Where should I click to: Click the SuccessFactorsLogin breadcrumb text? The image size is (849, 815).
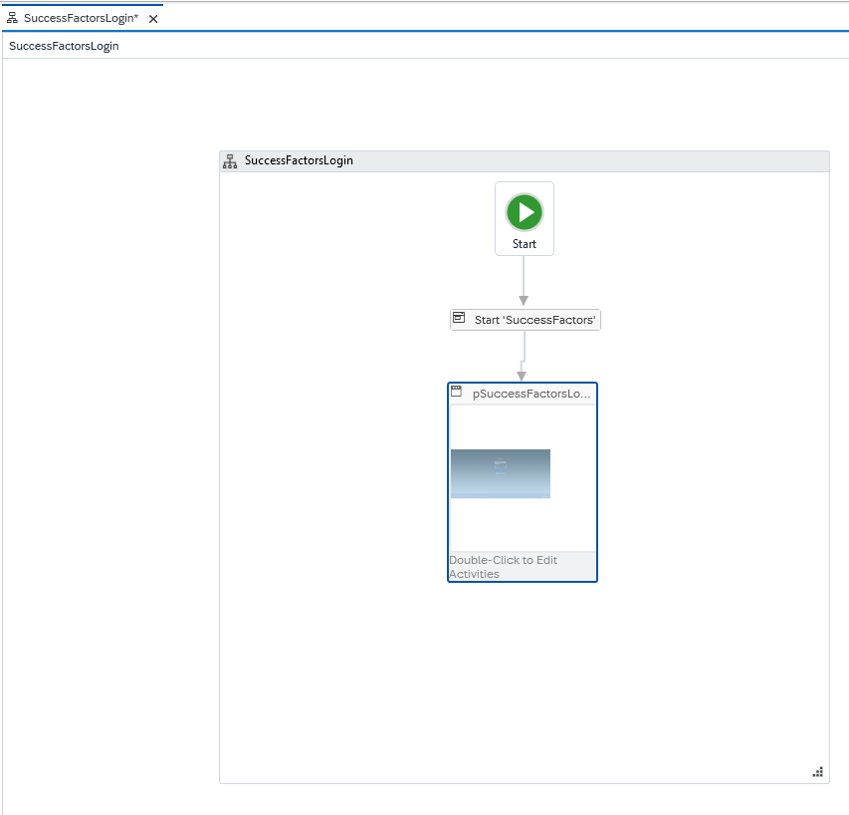click(x=64, y=46)
